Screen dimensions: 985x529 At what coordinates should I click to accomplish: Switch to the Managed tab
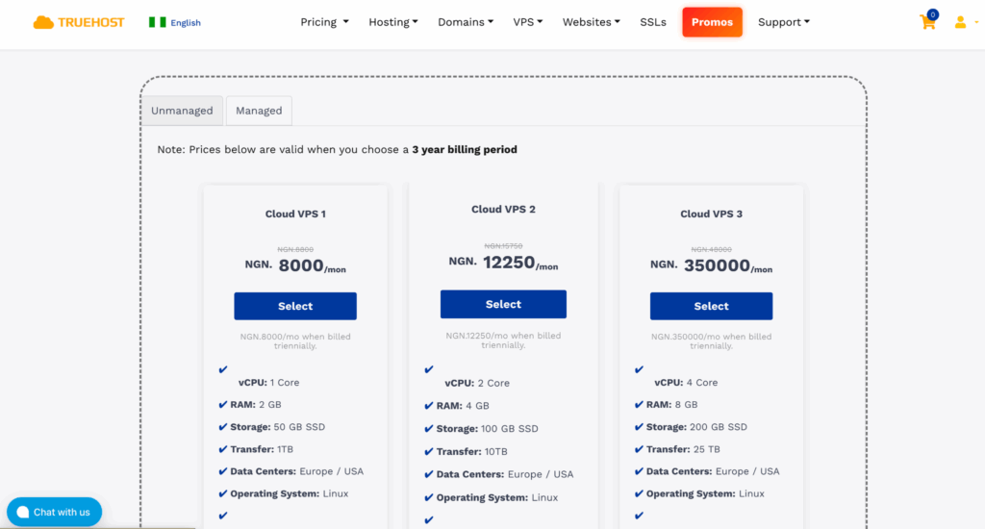click(259, 111)
